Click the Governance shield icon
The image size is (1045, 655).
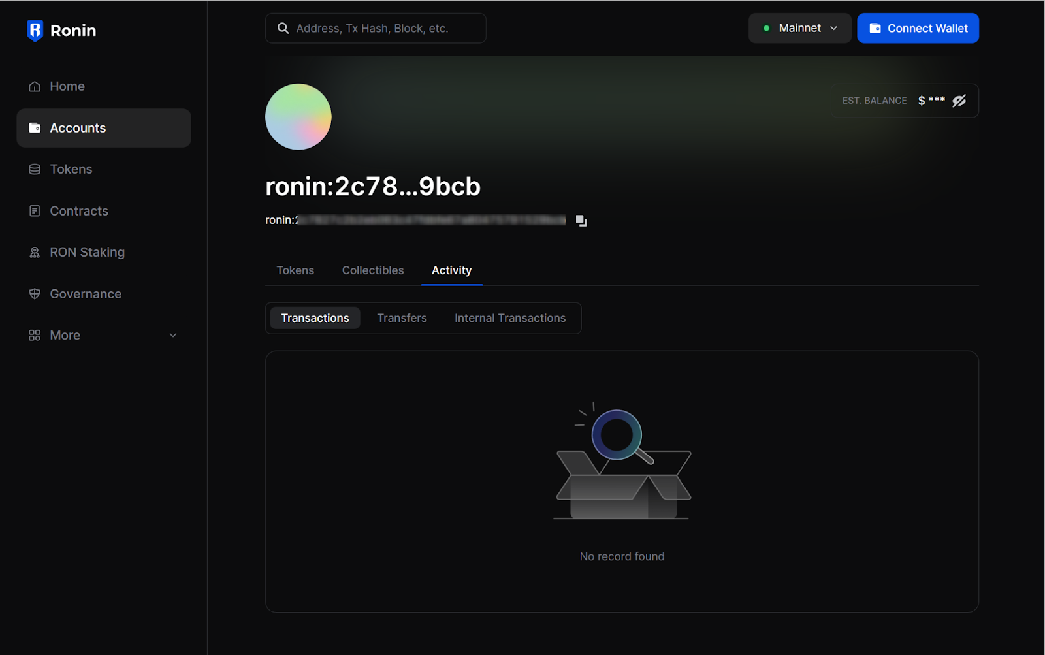point(35,293)
